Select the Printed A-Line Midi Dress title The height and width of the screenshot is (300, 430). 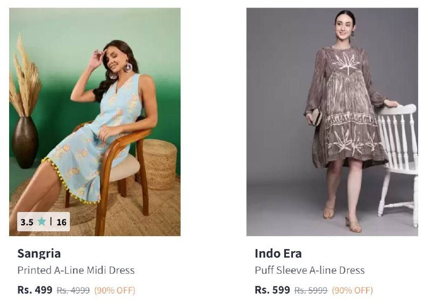point(76,270)
